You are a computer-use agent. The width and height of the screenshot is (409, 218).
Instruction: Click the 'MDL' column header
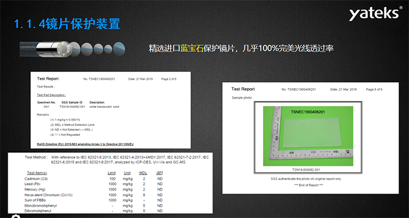click(x=143, y=173)
